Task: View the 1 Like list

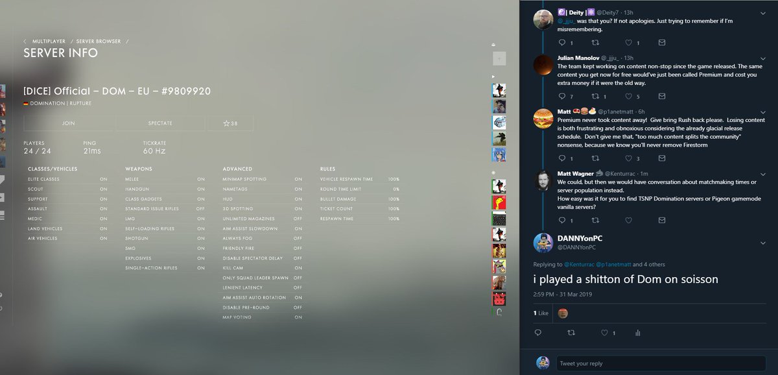Action: tap(541, 313)
